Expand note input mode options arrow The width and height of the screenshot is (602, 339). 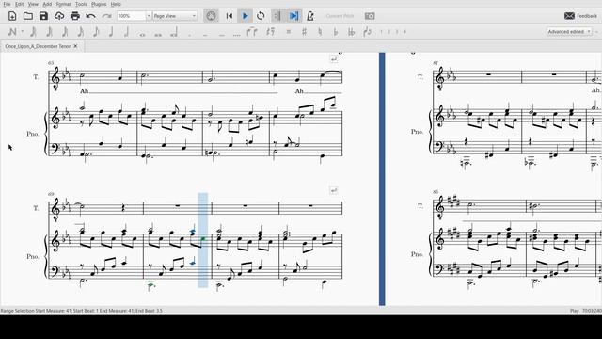click(x=23, y=32)
